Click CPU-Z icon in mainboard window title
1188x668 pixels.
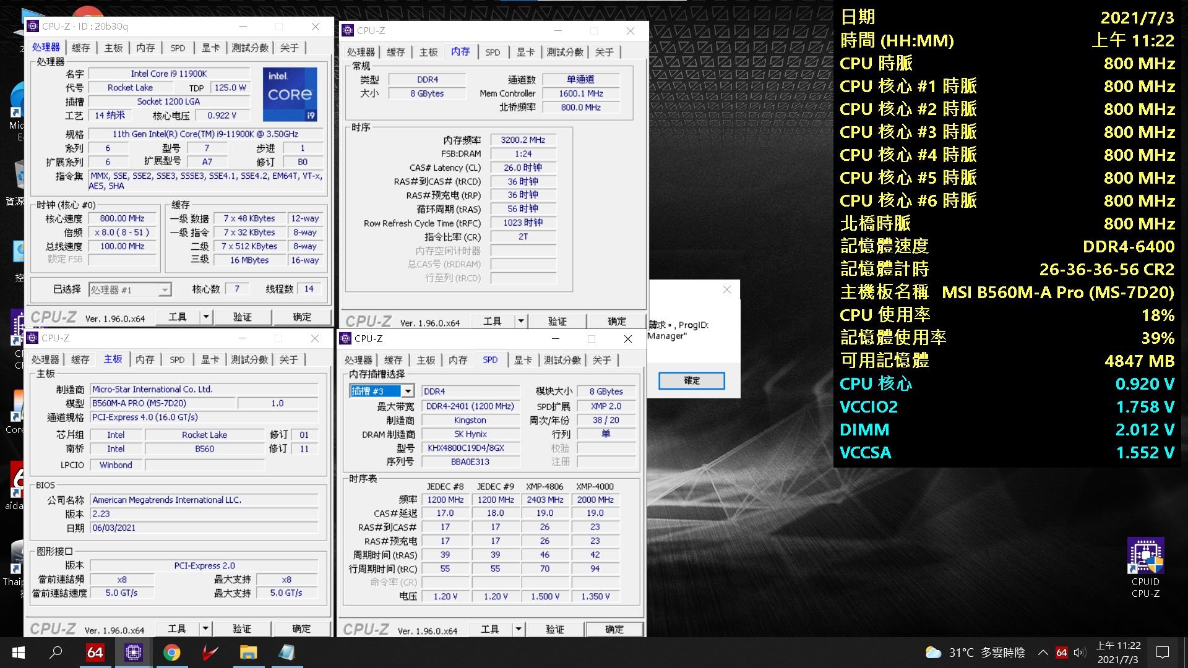pos(33,338)
